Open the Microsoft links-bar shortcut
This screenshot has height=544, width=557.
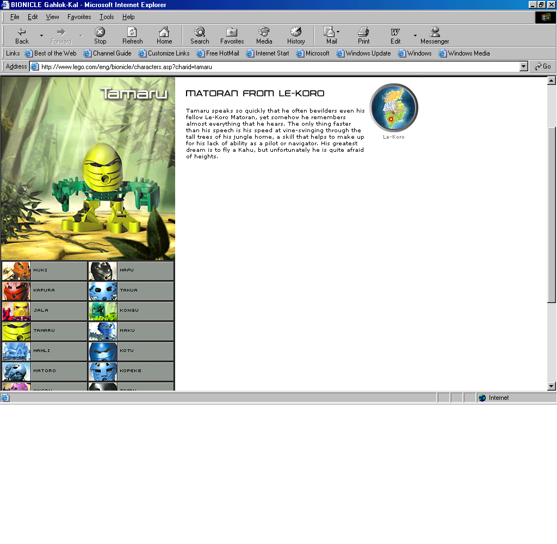click(x=313, y=53)
